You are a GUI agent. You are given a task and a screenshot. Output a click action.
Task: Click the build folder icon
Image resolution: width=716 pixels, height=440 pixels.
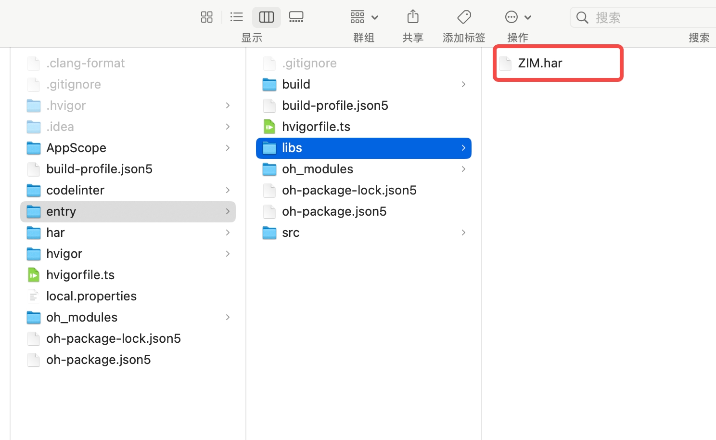click(x=269, y=84)
